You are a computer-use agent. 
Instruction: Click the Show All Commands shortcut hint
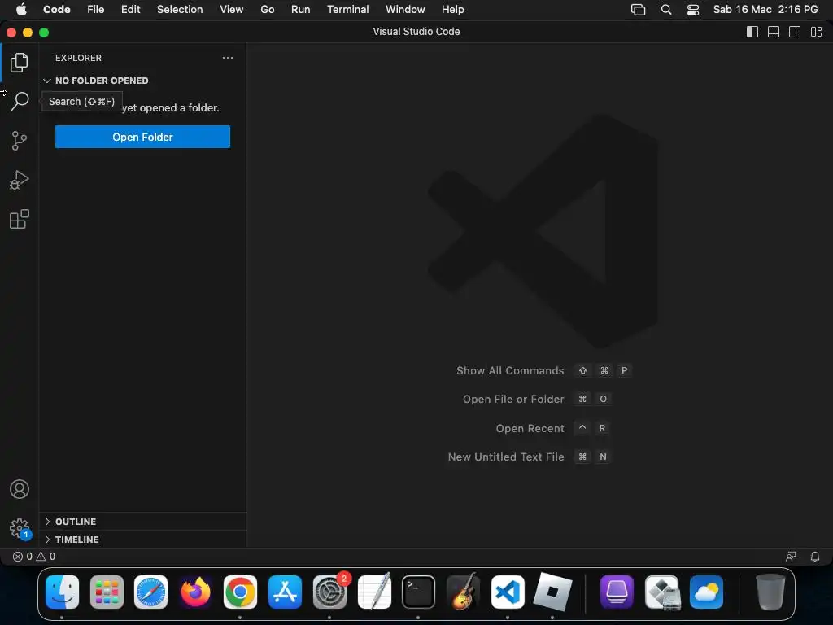pos(543,370)
